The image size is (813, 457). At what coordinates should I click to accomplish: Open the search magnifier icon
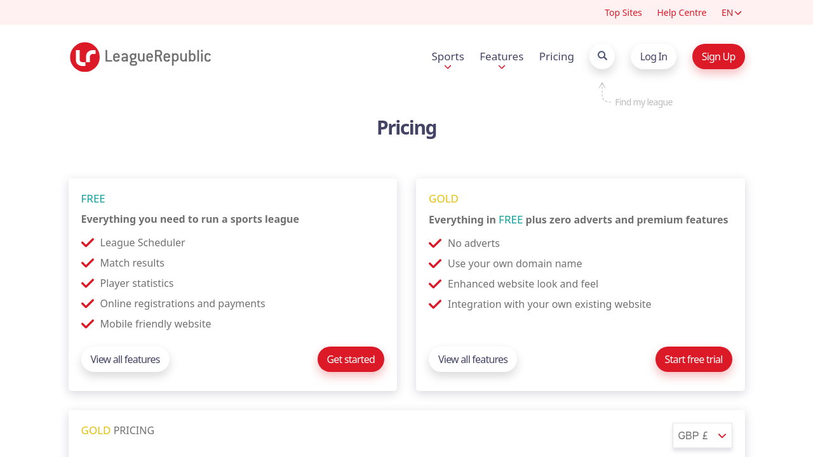602,56
